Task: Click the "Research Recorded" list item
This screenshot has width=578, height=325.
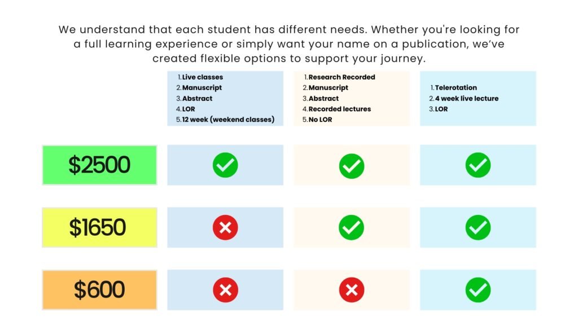Action: (x=341, y=77)
